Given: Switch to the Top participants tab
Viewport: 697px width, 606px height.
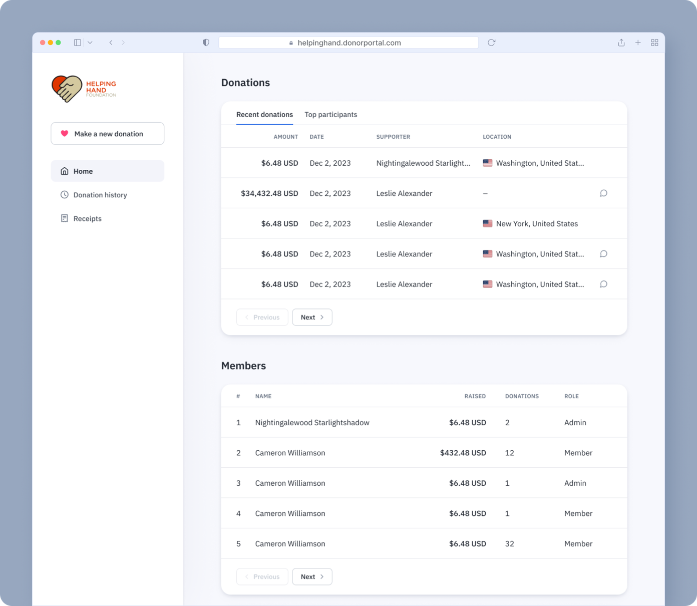Looking at the screenshot, I should [x=330, y=114].
